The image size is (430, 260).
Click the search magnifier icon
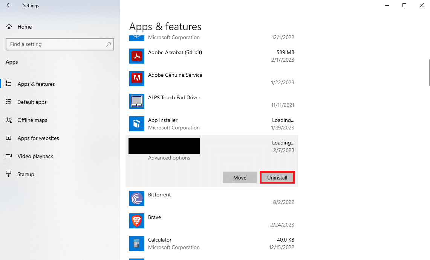pyautogui.click(x=109, y=44)
